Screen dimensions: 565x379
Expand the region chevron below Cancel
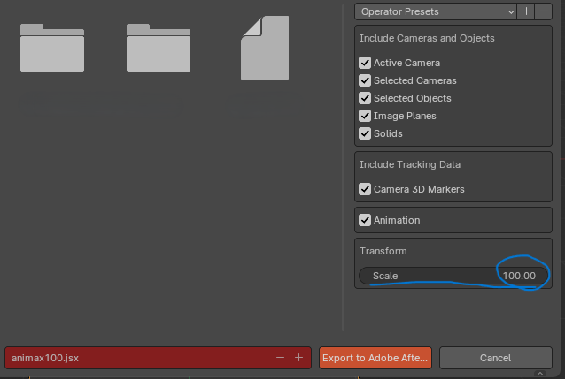click(540, 374)
